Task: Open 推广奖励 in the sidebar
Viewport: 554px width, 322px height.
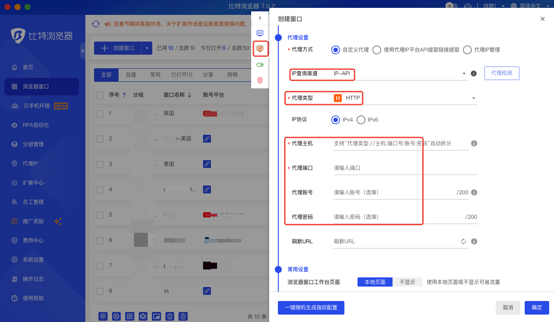Action: click(x=33, y=221)
